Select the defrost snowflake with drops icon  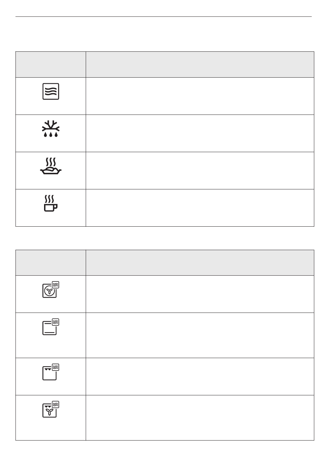click(x=51, y=129)
